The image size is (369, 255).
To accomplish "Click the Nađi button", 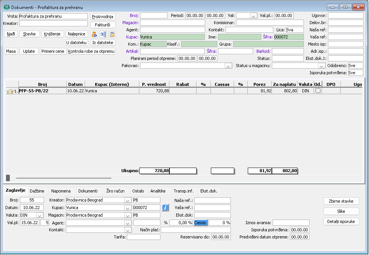I will 11,34.
